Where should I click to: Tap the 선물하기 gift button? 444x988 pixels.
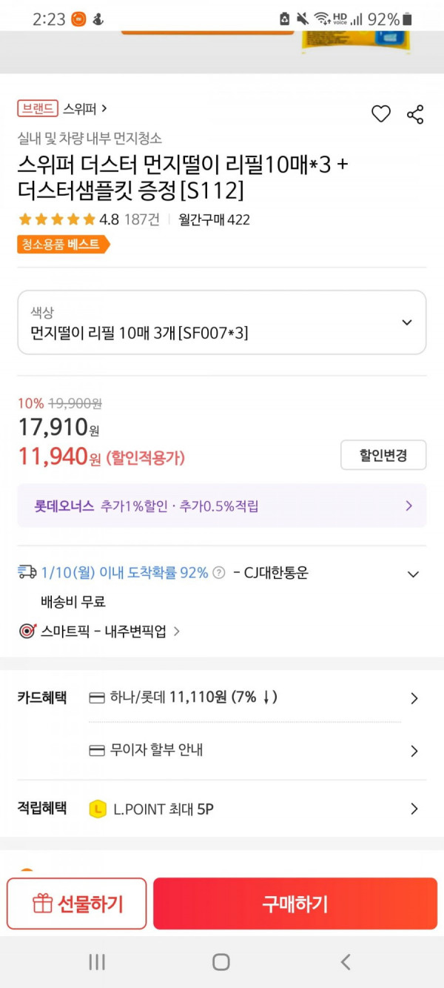[x=77, y=904]
